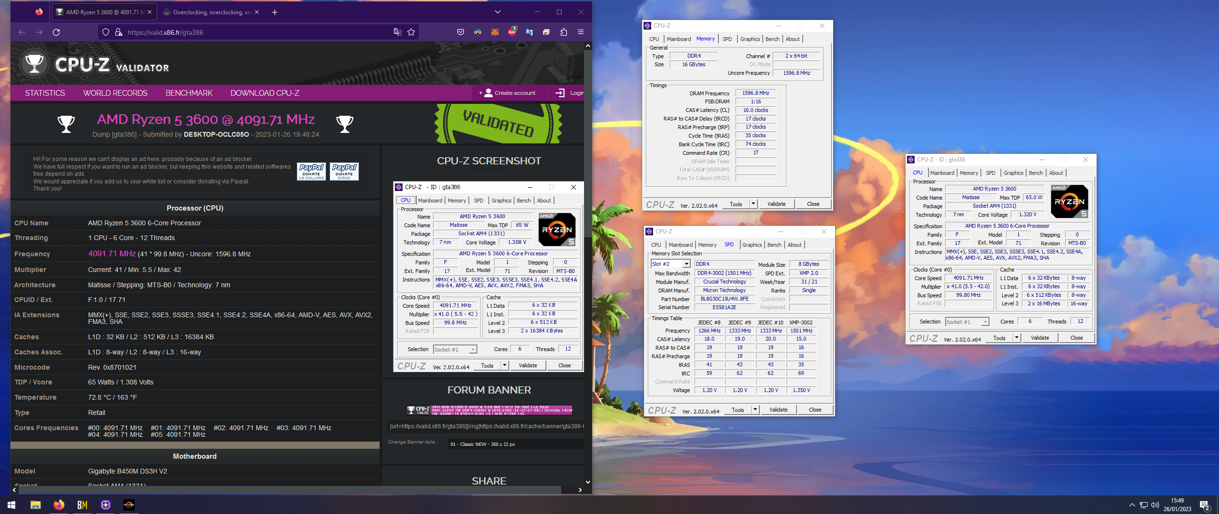The width and height of the screenshot is (1219, 514).
Task: Open the STATISTICS menu item
Action: (45, 93)
